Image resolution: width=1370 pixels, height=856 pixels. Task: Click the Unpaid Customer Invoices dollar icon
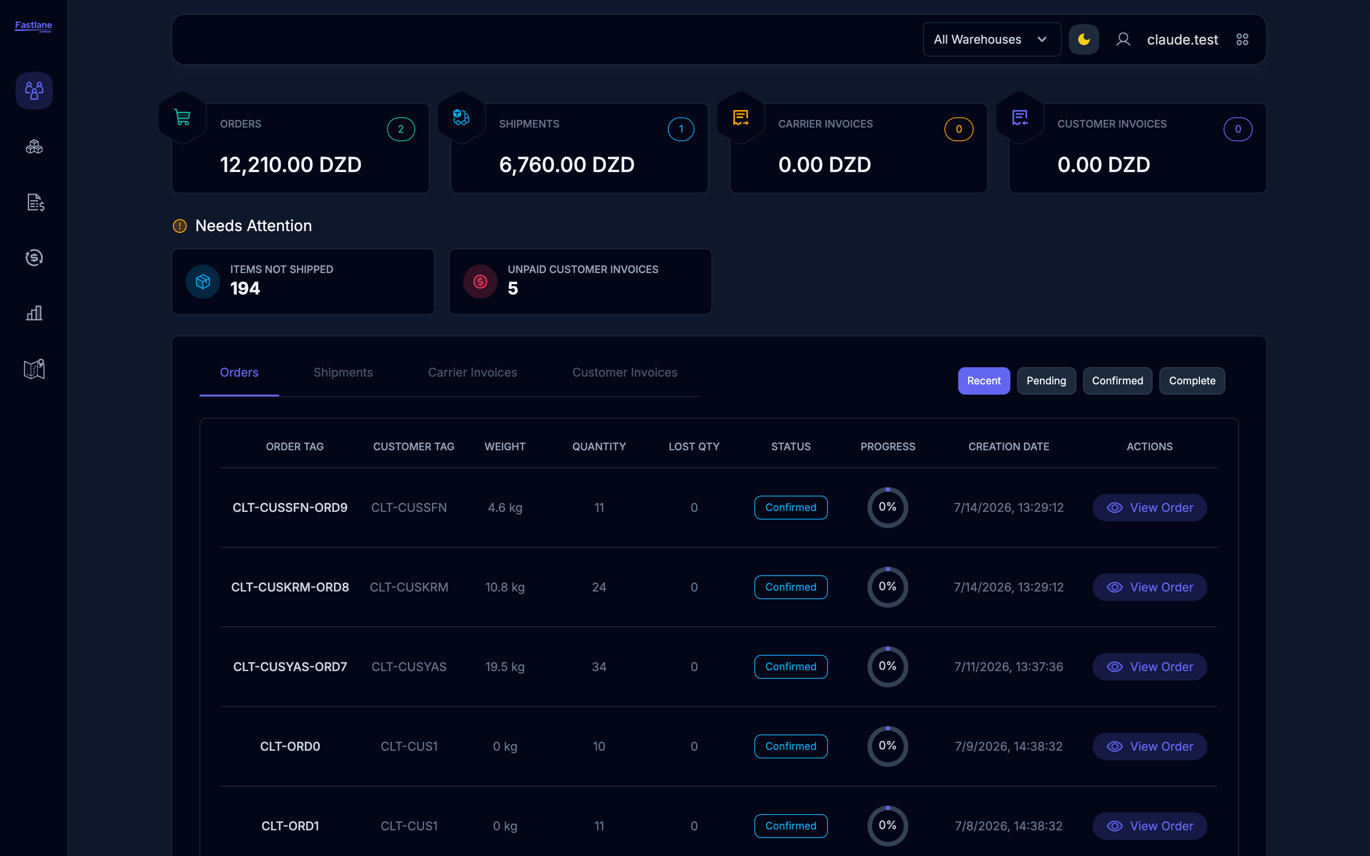(480, 281)
